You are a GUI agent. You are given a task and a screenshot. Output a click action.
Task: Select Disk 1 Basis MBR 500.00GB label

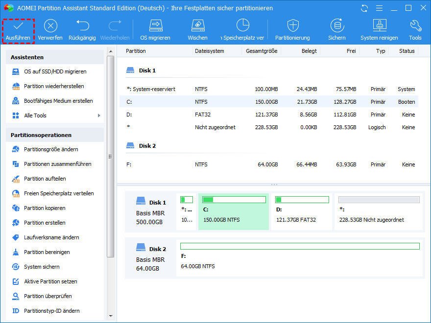[151, 211]
